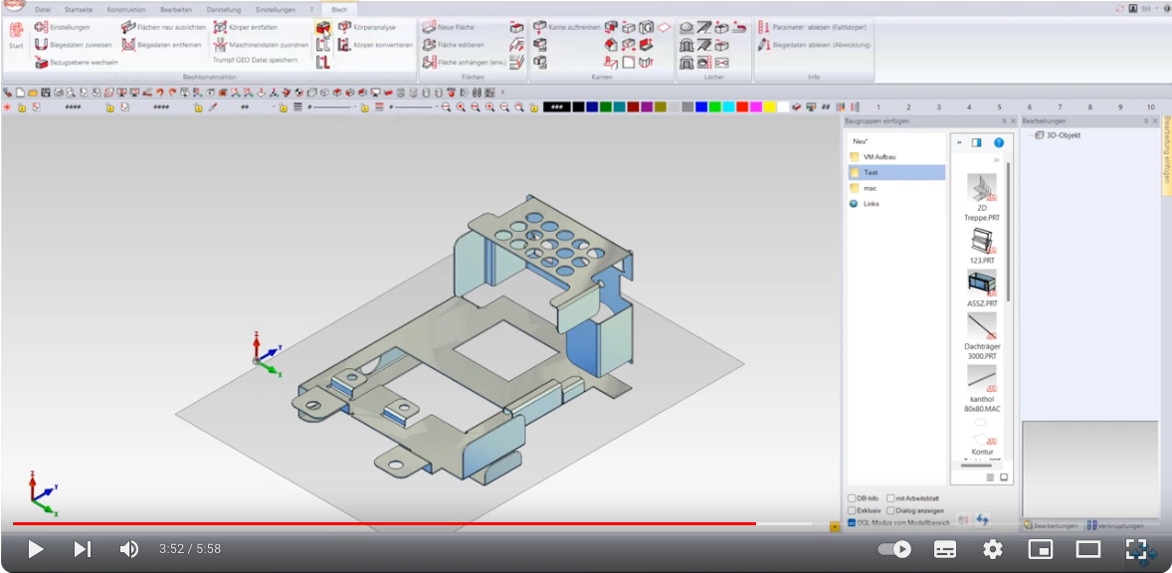Open the video settings gear
Image resolution: width=1172 pixels, height=573 pixels.
(x=992, y=549)
